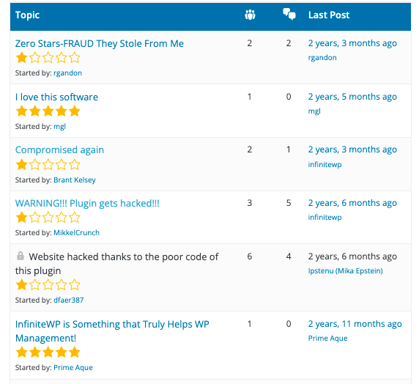Visit mgl profile in Started by line
The height and width of the screenshot is (384, 419).
point(59,126)
